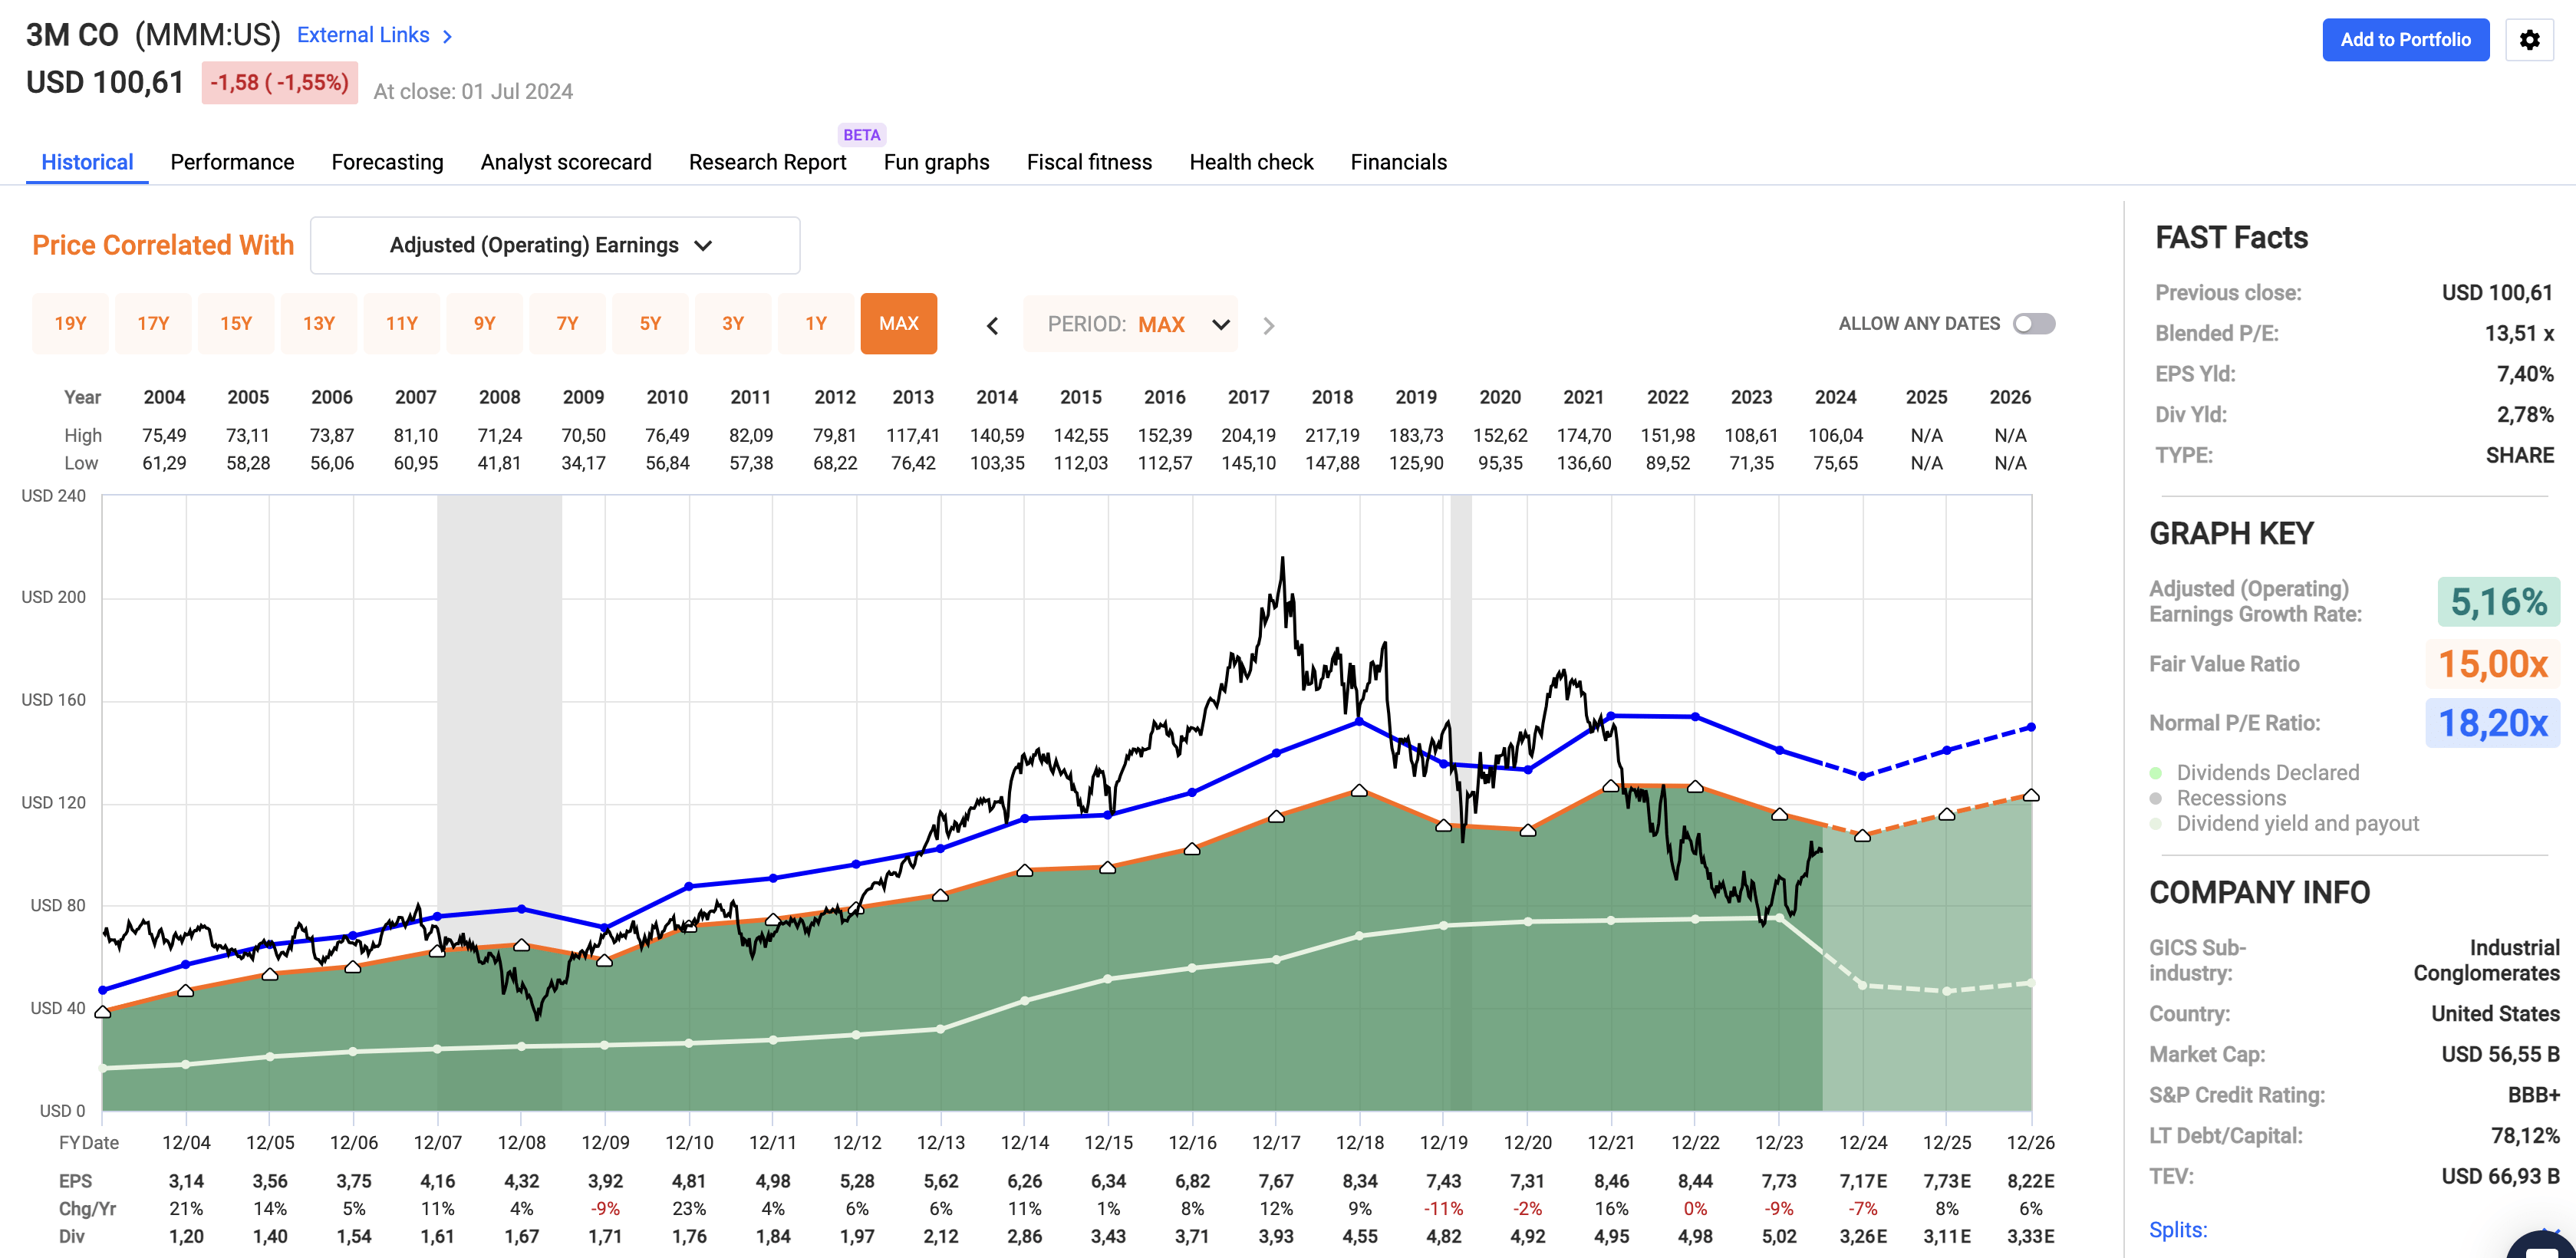Expand the Splits section

(x=2178, y=1229)
